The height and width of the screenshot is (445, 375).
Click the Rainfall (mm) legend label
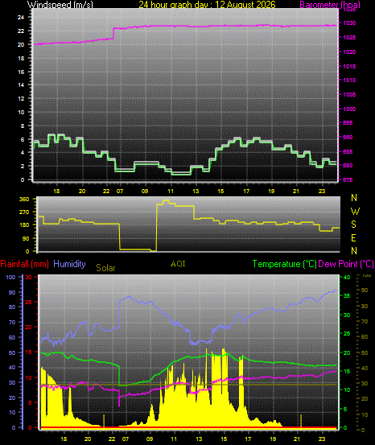(x=24, y=264)
